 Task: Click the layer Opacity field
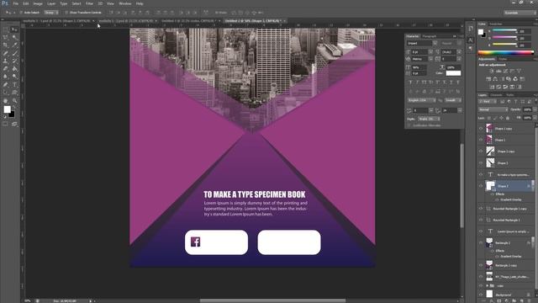click(x=527, y=109)
